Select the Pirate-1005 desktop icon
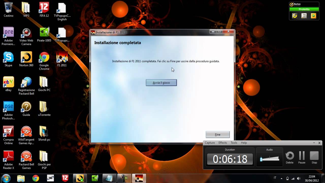325x183 pixels. coord(44,34)
